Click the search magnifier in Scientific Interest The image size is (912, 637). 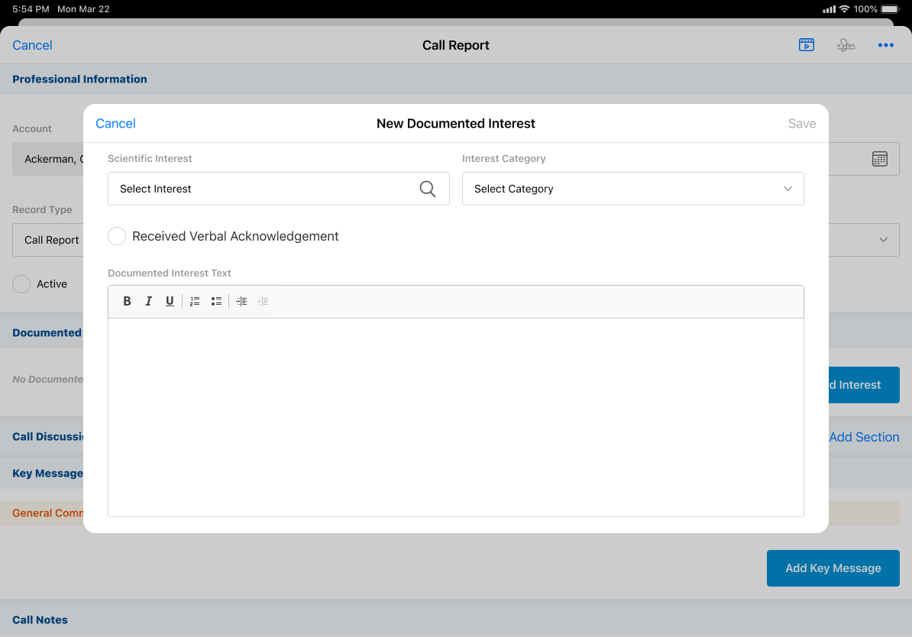coord(428,189)
